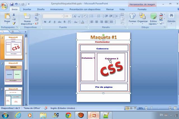Click the font color A button
Viewport: 179px width, 119px height.
[83, 22]
